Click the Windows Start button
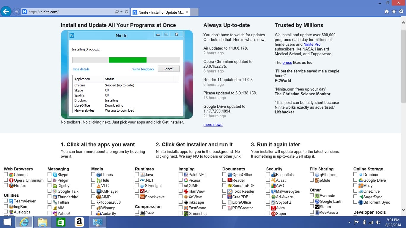This screenshot has width=406, height=228. pos(7,222)
